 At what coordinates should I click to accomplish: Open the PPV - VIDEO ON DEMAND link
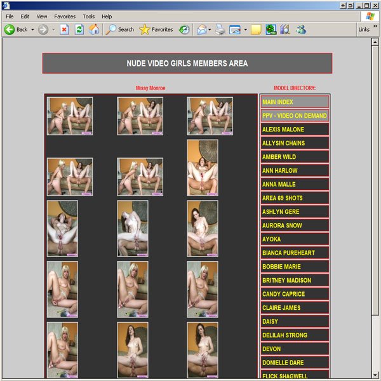tap(295, 116)
